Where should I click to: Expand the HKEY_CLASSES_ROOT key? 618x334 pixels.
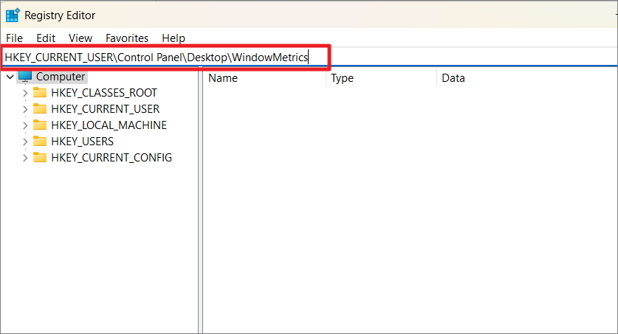[25, 93]
